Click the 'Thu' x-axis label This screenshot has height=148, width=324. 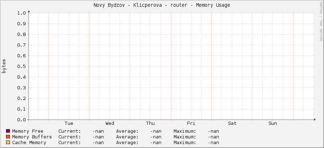pos(150,123)
